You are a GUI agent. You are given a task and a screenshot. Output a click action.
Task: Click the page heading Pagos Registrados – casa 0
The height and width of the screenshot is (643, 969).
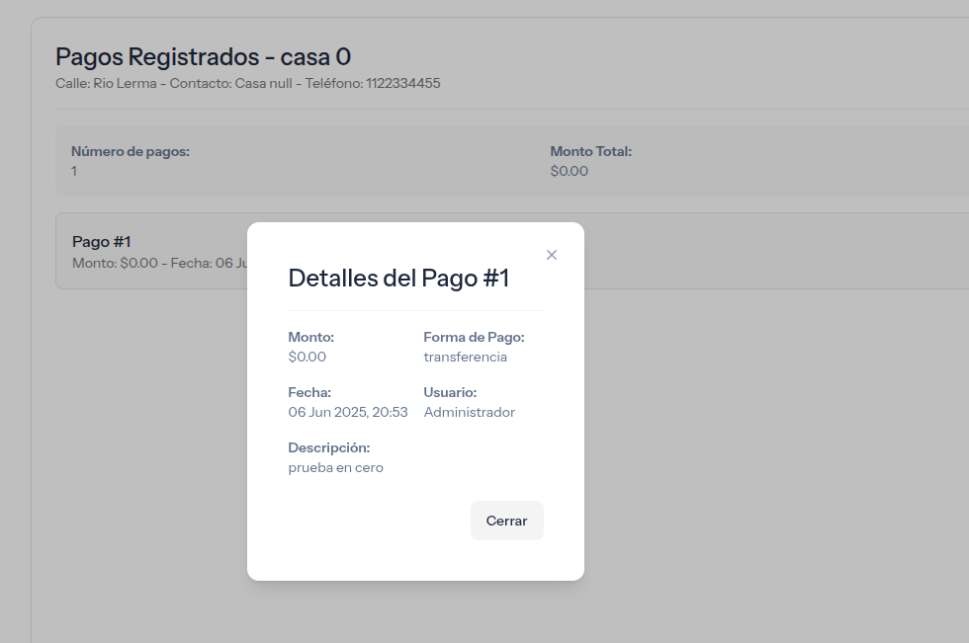[x=205, y=56]
